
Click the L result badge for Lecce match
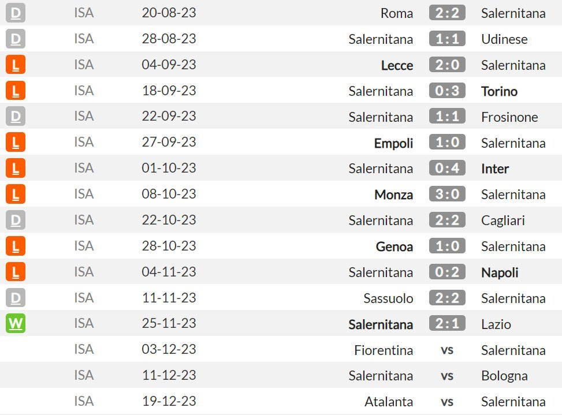point(16,65)
